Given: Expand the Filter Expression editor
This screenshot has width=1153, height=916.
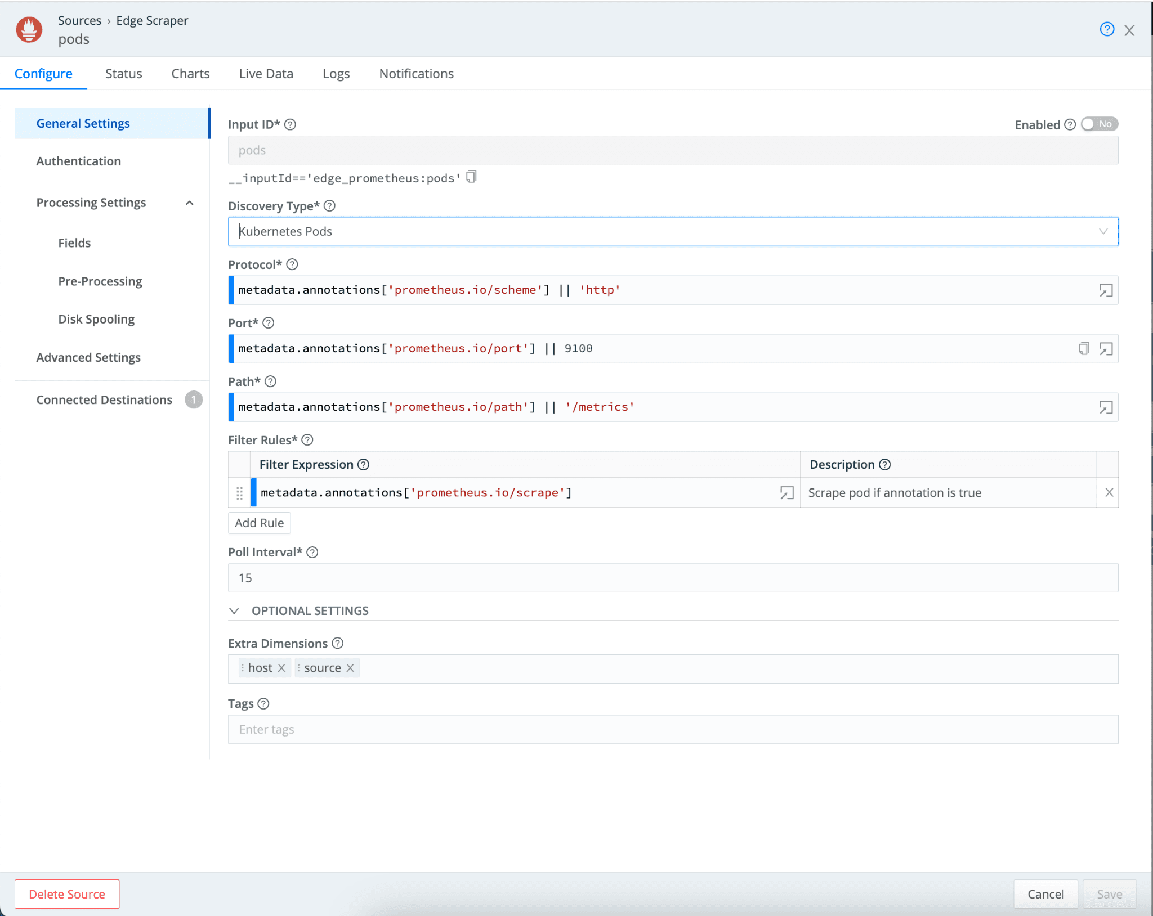Looking at the screenshot, I should (x=786, y=493).
